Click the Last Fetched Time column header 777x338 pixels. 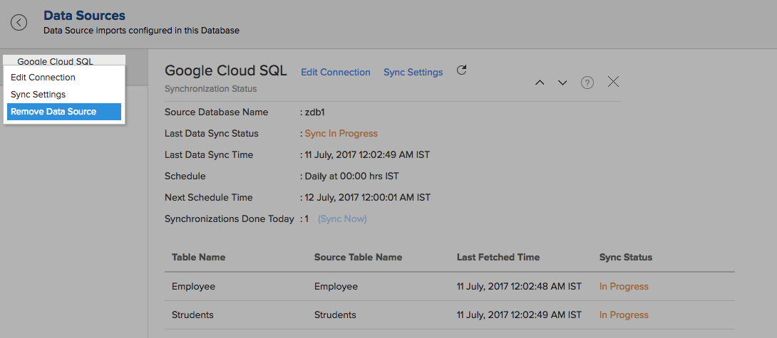(x=498, y=258)
